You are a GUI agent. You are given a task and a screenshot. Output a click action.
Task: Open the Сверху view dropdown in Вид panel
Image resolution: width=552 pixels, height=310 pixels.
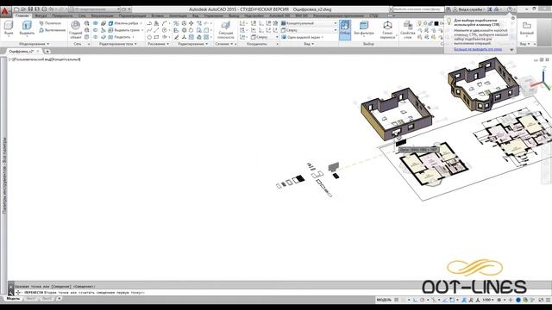click(x=309, y=30)
